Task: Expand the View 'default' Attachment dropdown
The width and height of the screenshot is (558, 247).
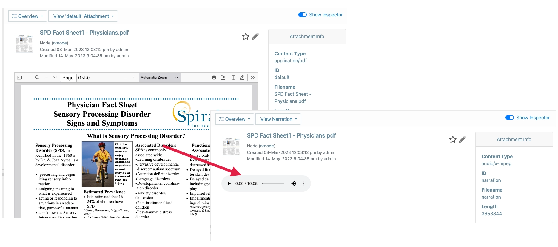Action: pyautogui.click(x=83, y=16)
